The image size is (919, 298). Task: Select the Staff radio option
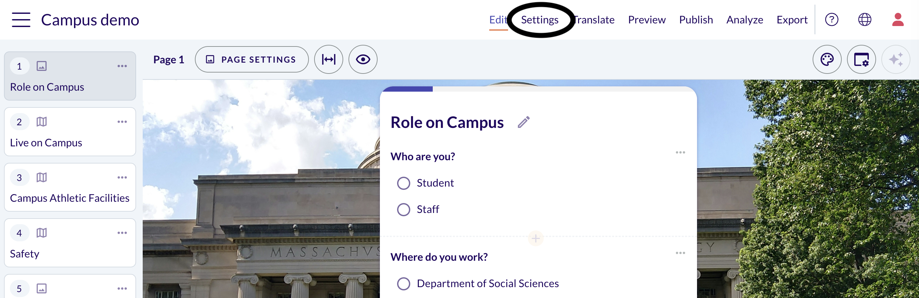403,209
